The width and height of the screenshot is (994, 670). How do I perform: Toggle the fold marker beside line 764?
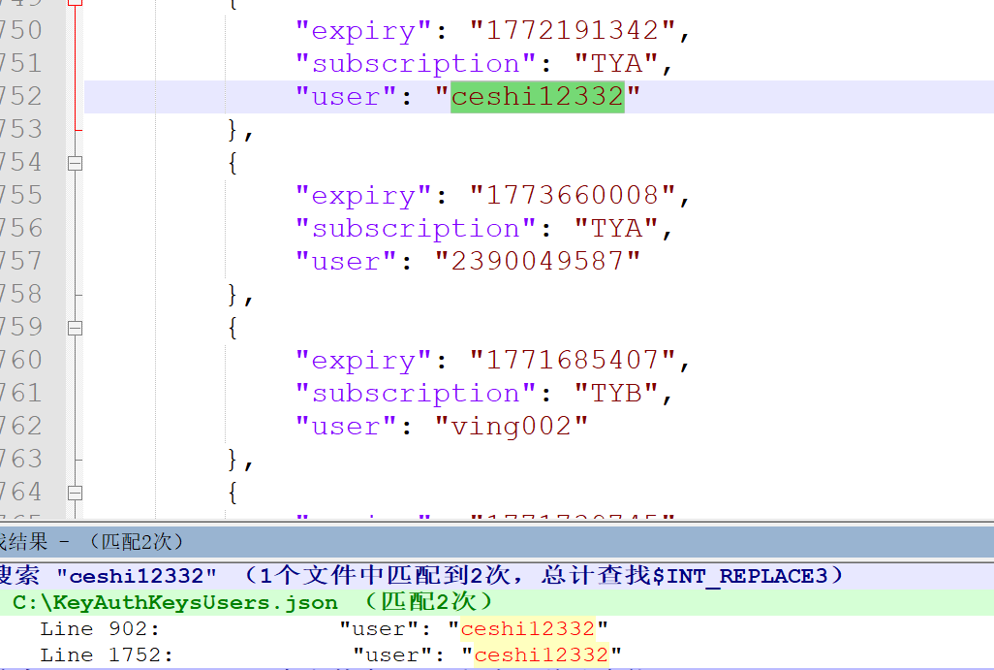(x=75, y=493)
